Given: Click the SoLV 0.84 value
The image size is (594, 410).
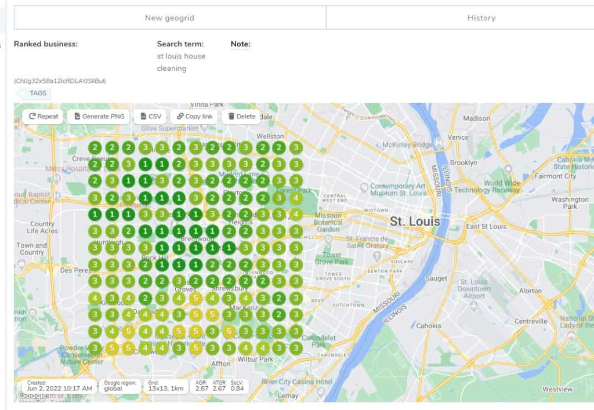Looking at the screenshot, I should (x=237, y=389).
